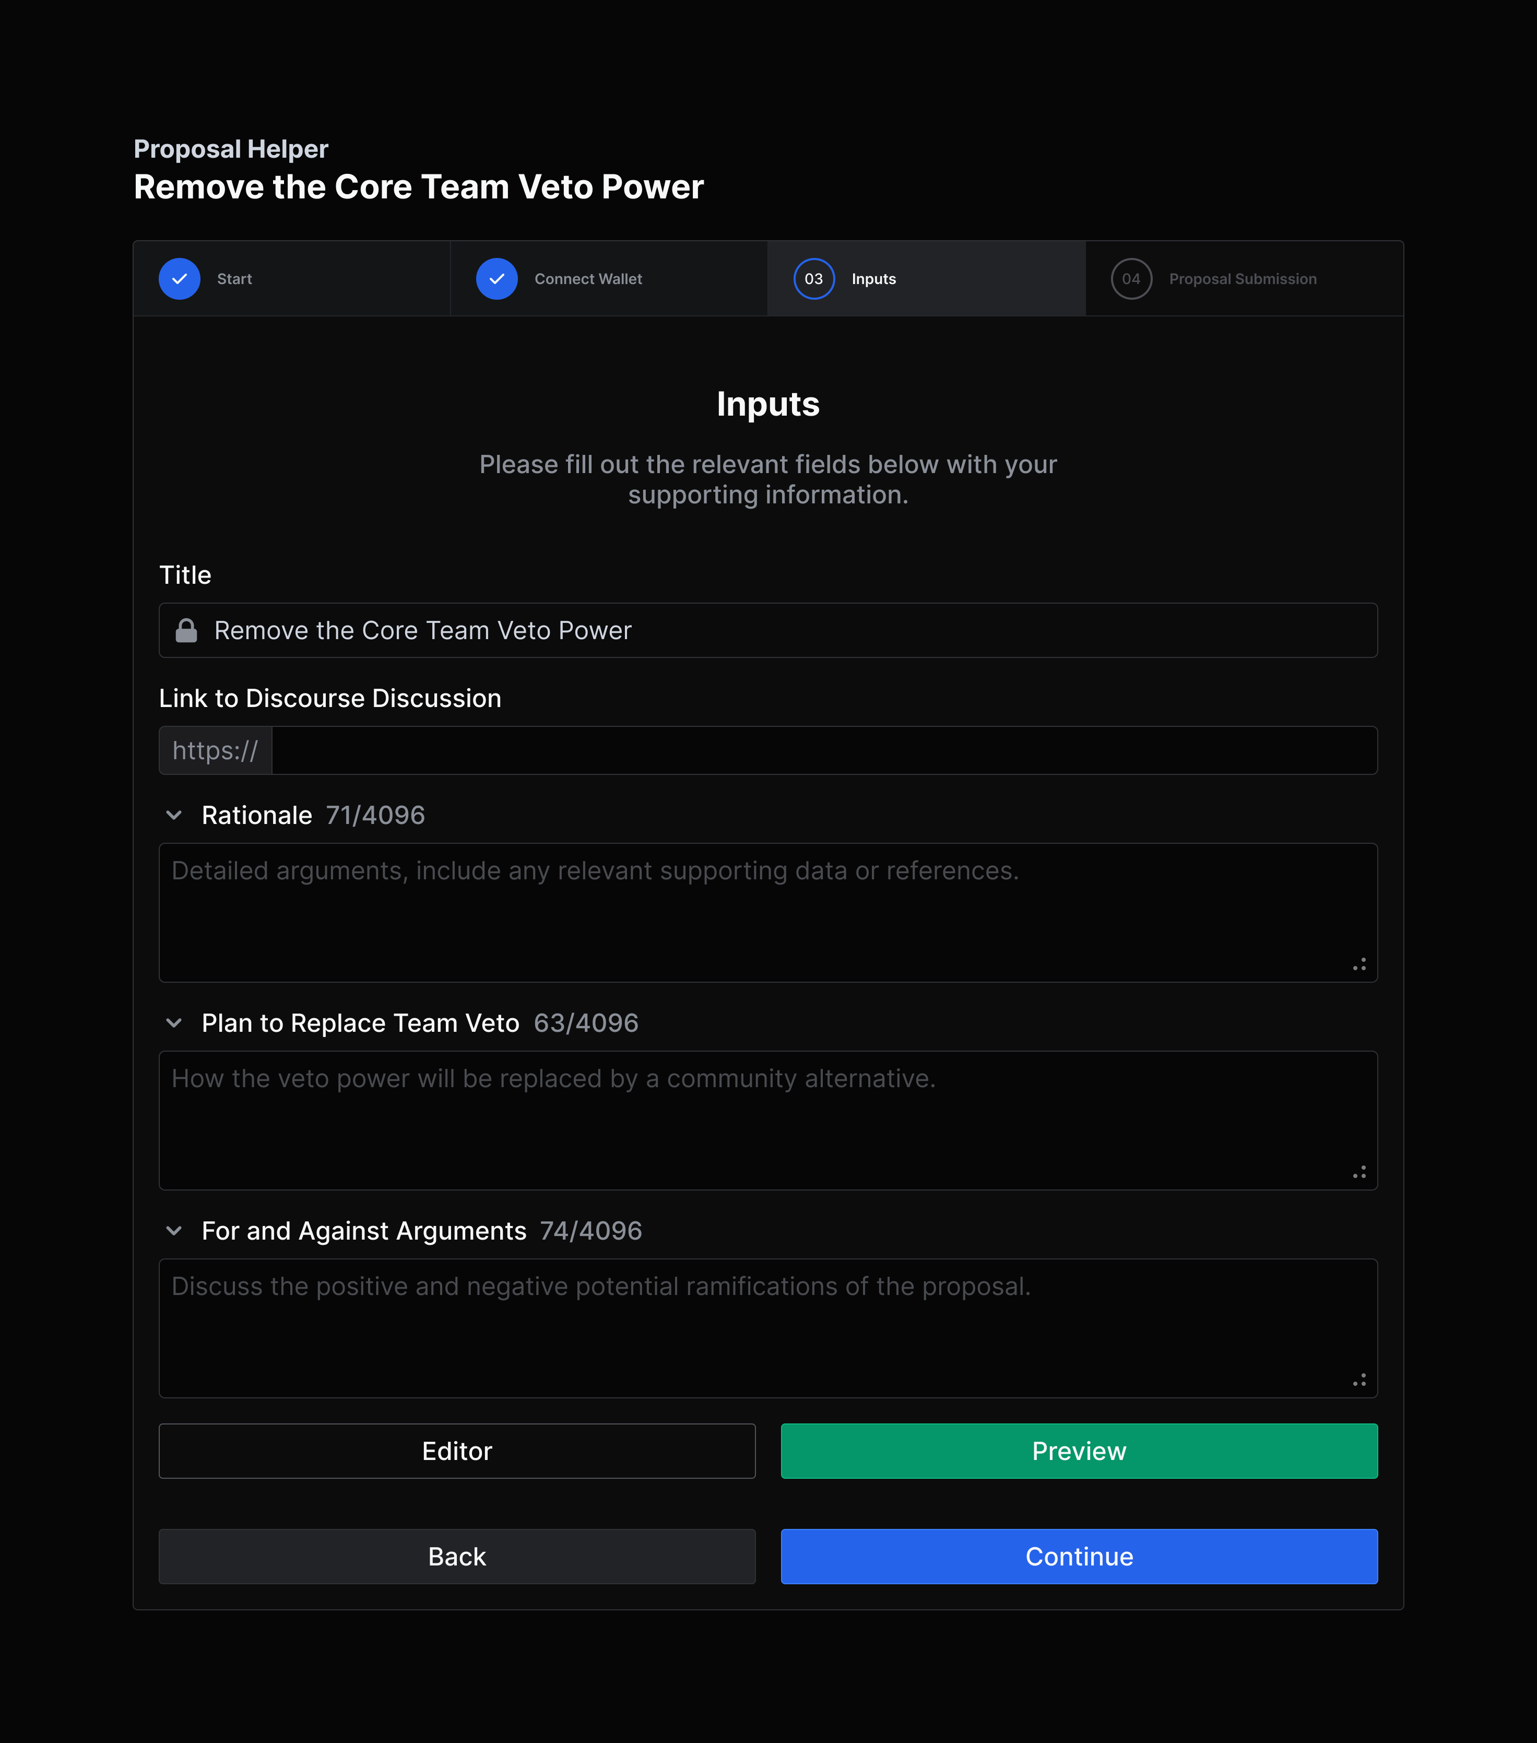The height and width of the screenshot is (1743, 1537).
Task: Click the resize handle under For and Against Arguments
Action: pos(1359,1379)
